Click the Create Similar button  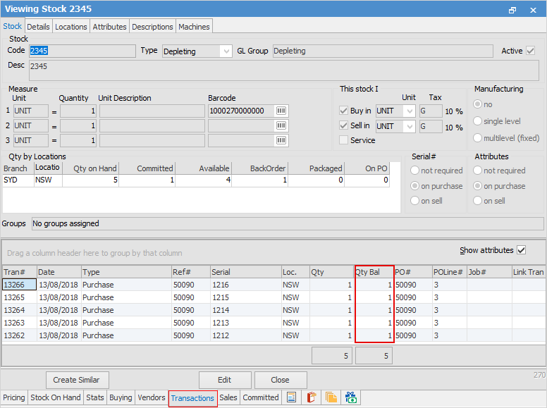pyautogui.click(x=78, y=380)
